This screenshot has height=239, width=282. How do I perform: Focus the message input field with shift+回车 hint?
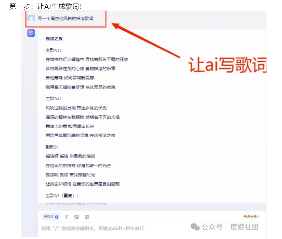(115, 228)
